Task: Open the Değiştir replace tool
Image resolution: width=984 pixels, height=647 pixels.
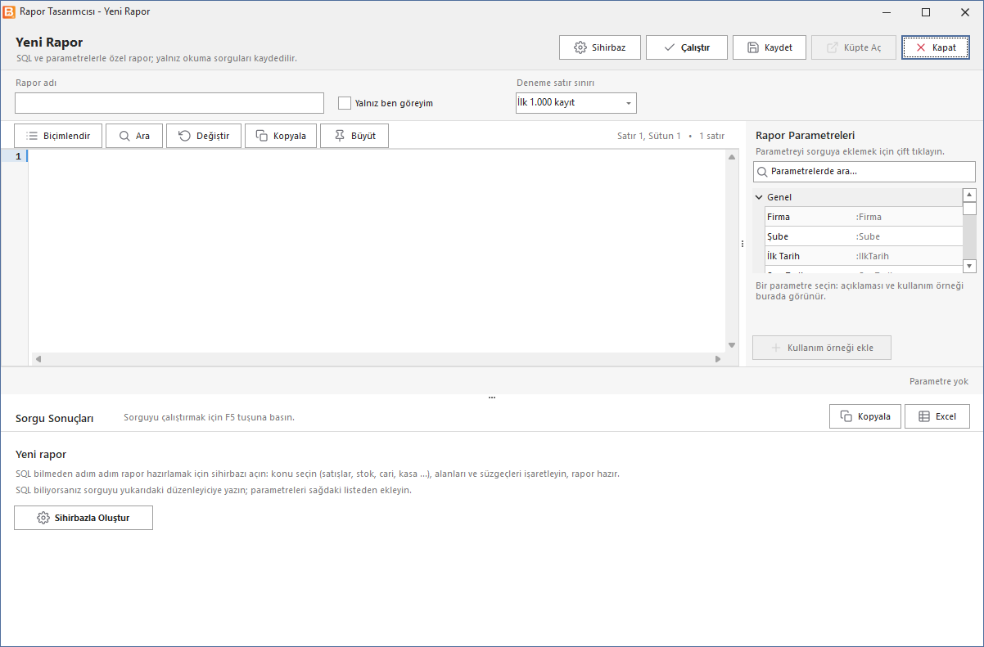Action: coord(204,136)
